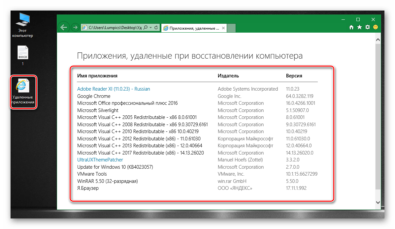Go forward with the browser forward arrow
Screen dimensions: 395x229
coord(75,27)
